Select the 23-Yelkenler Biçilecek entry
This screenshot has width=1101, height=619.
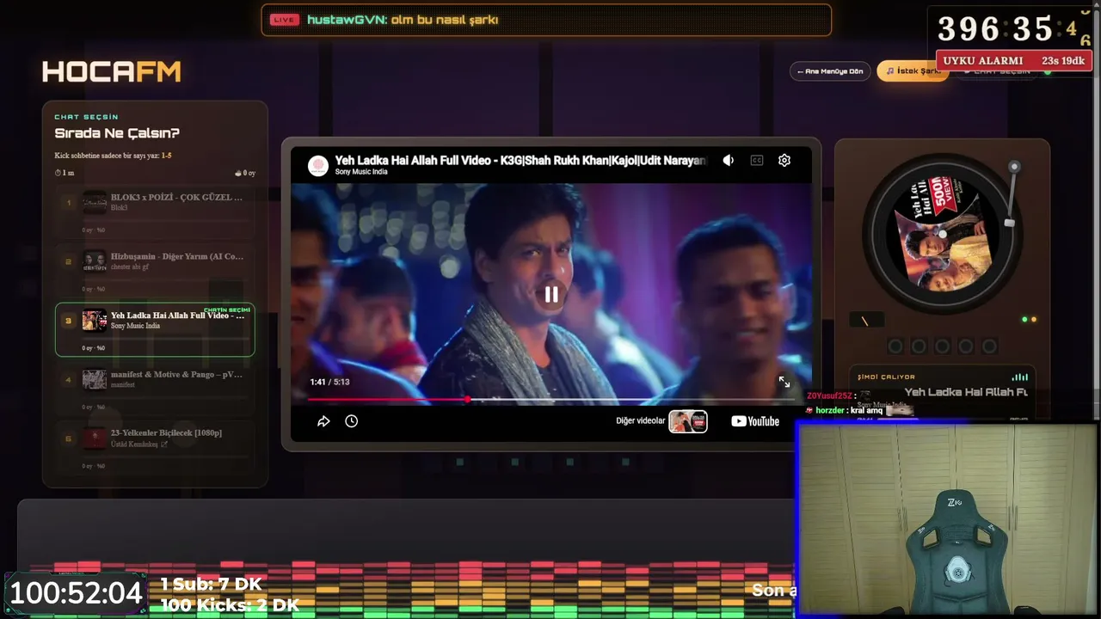[x=155, y=447]
